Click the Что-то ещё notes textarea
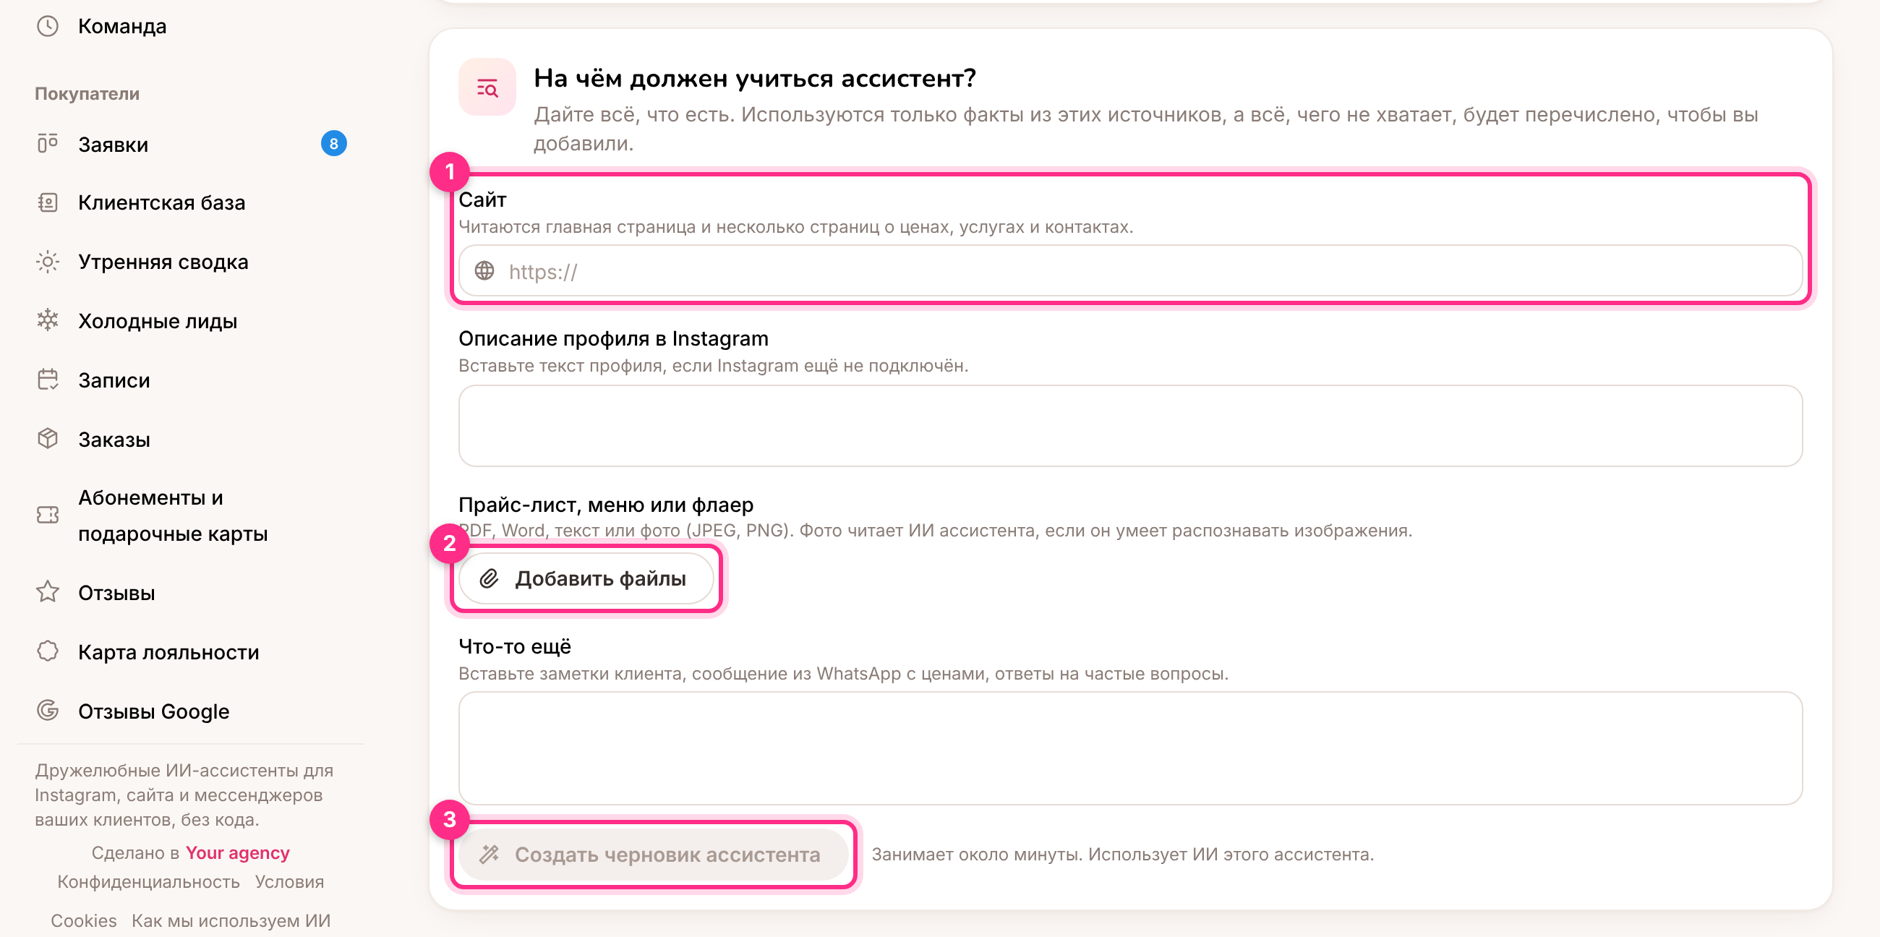This screenshot has height=937, width=1880. click(x=1130, y=748)
